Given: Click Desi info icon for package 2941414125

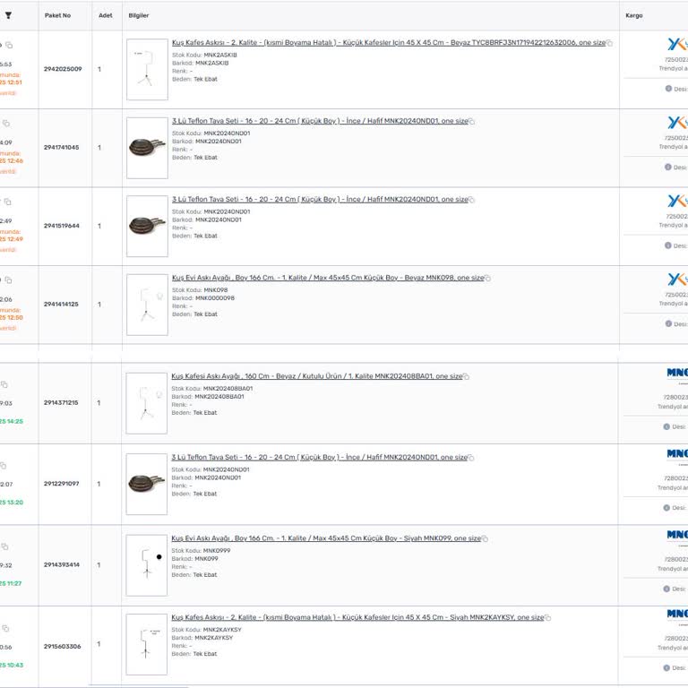Looking at the screenshot, I should pos(668,323).
